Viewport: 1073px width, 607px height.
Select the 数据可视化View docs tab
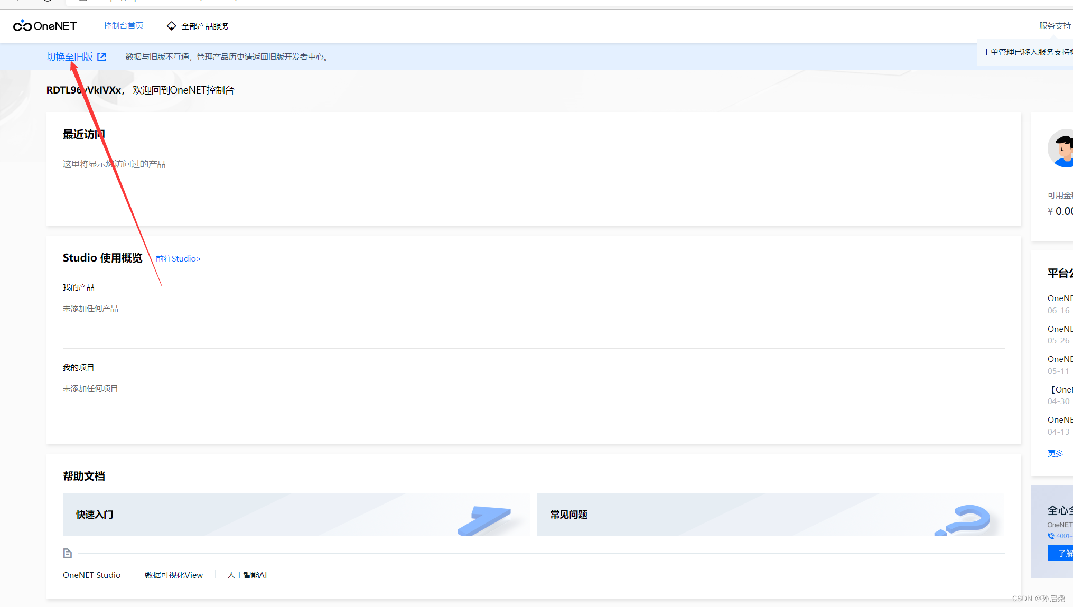click(x=174, y=575)
